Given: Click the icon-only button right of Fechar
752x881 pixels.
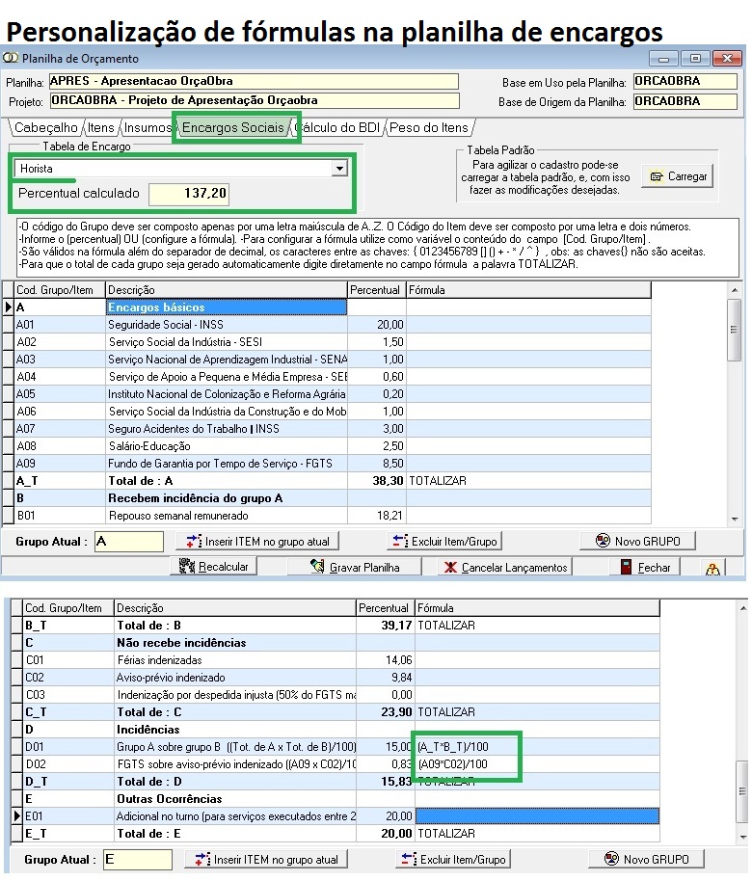Looking at the screenshot, I should click(x=712, y=568).
